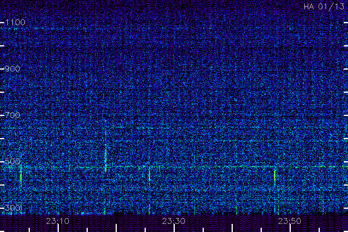Click the 900 frequency axis label

12,69
